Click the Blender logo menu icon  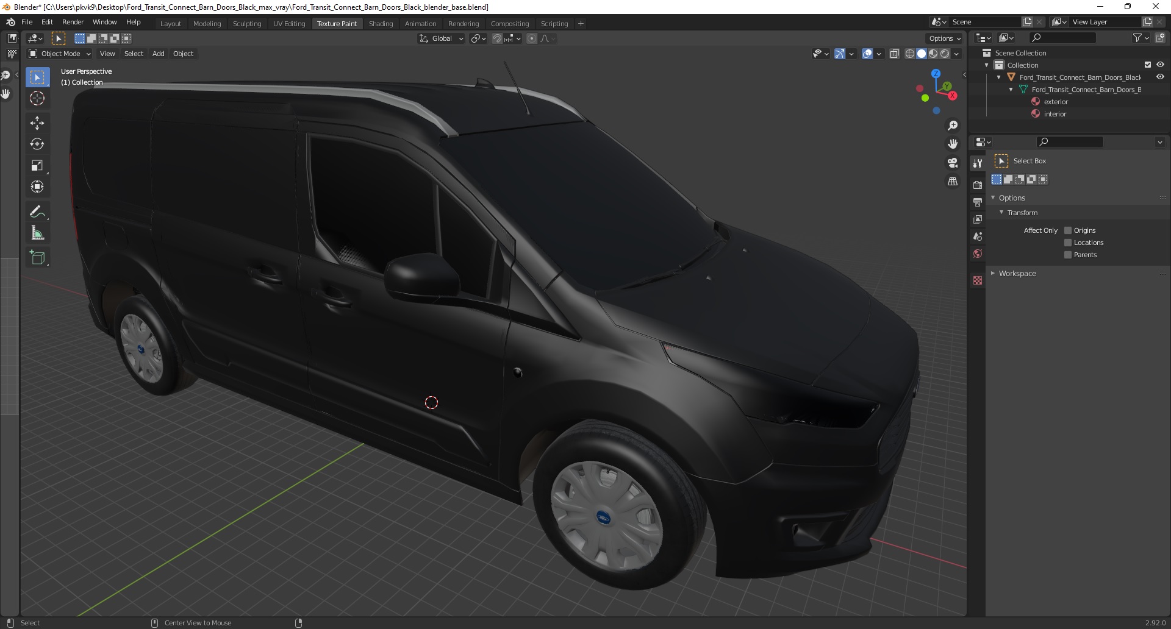(10, 22)
